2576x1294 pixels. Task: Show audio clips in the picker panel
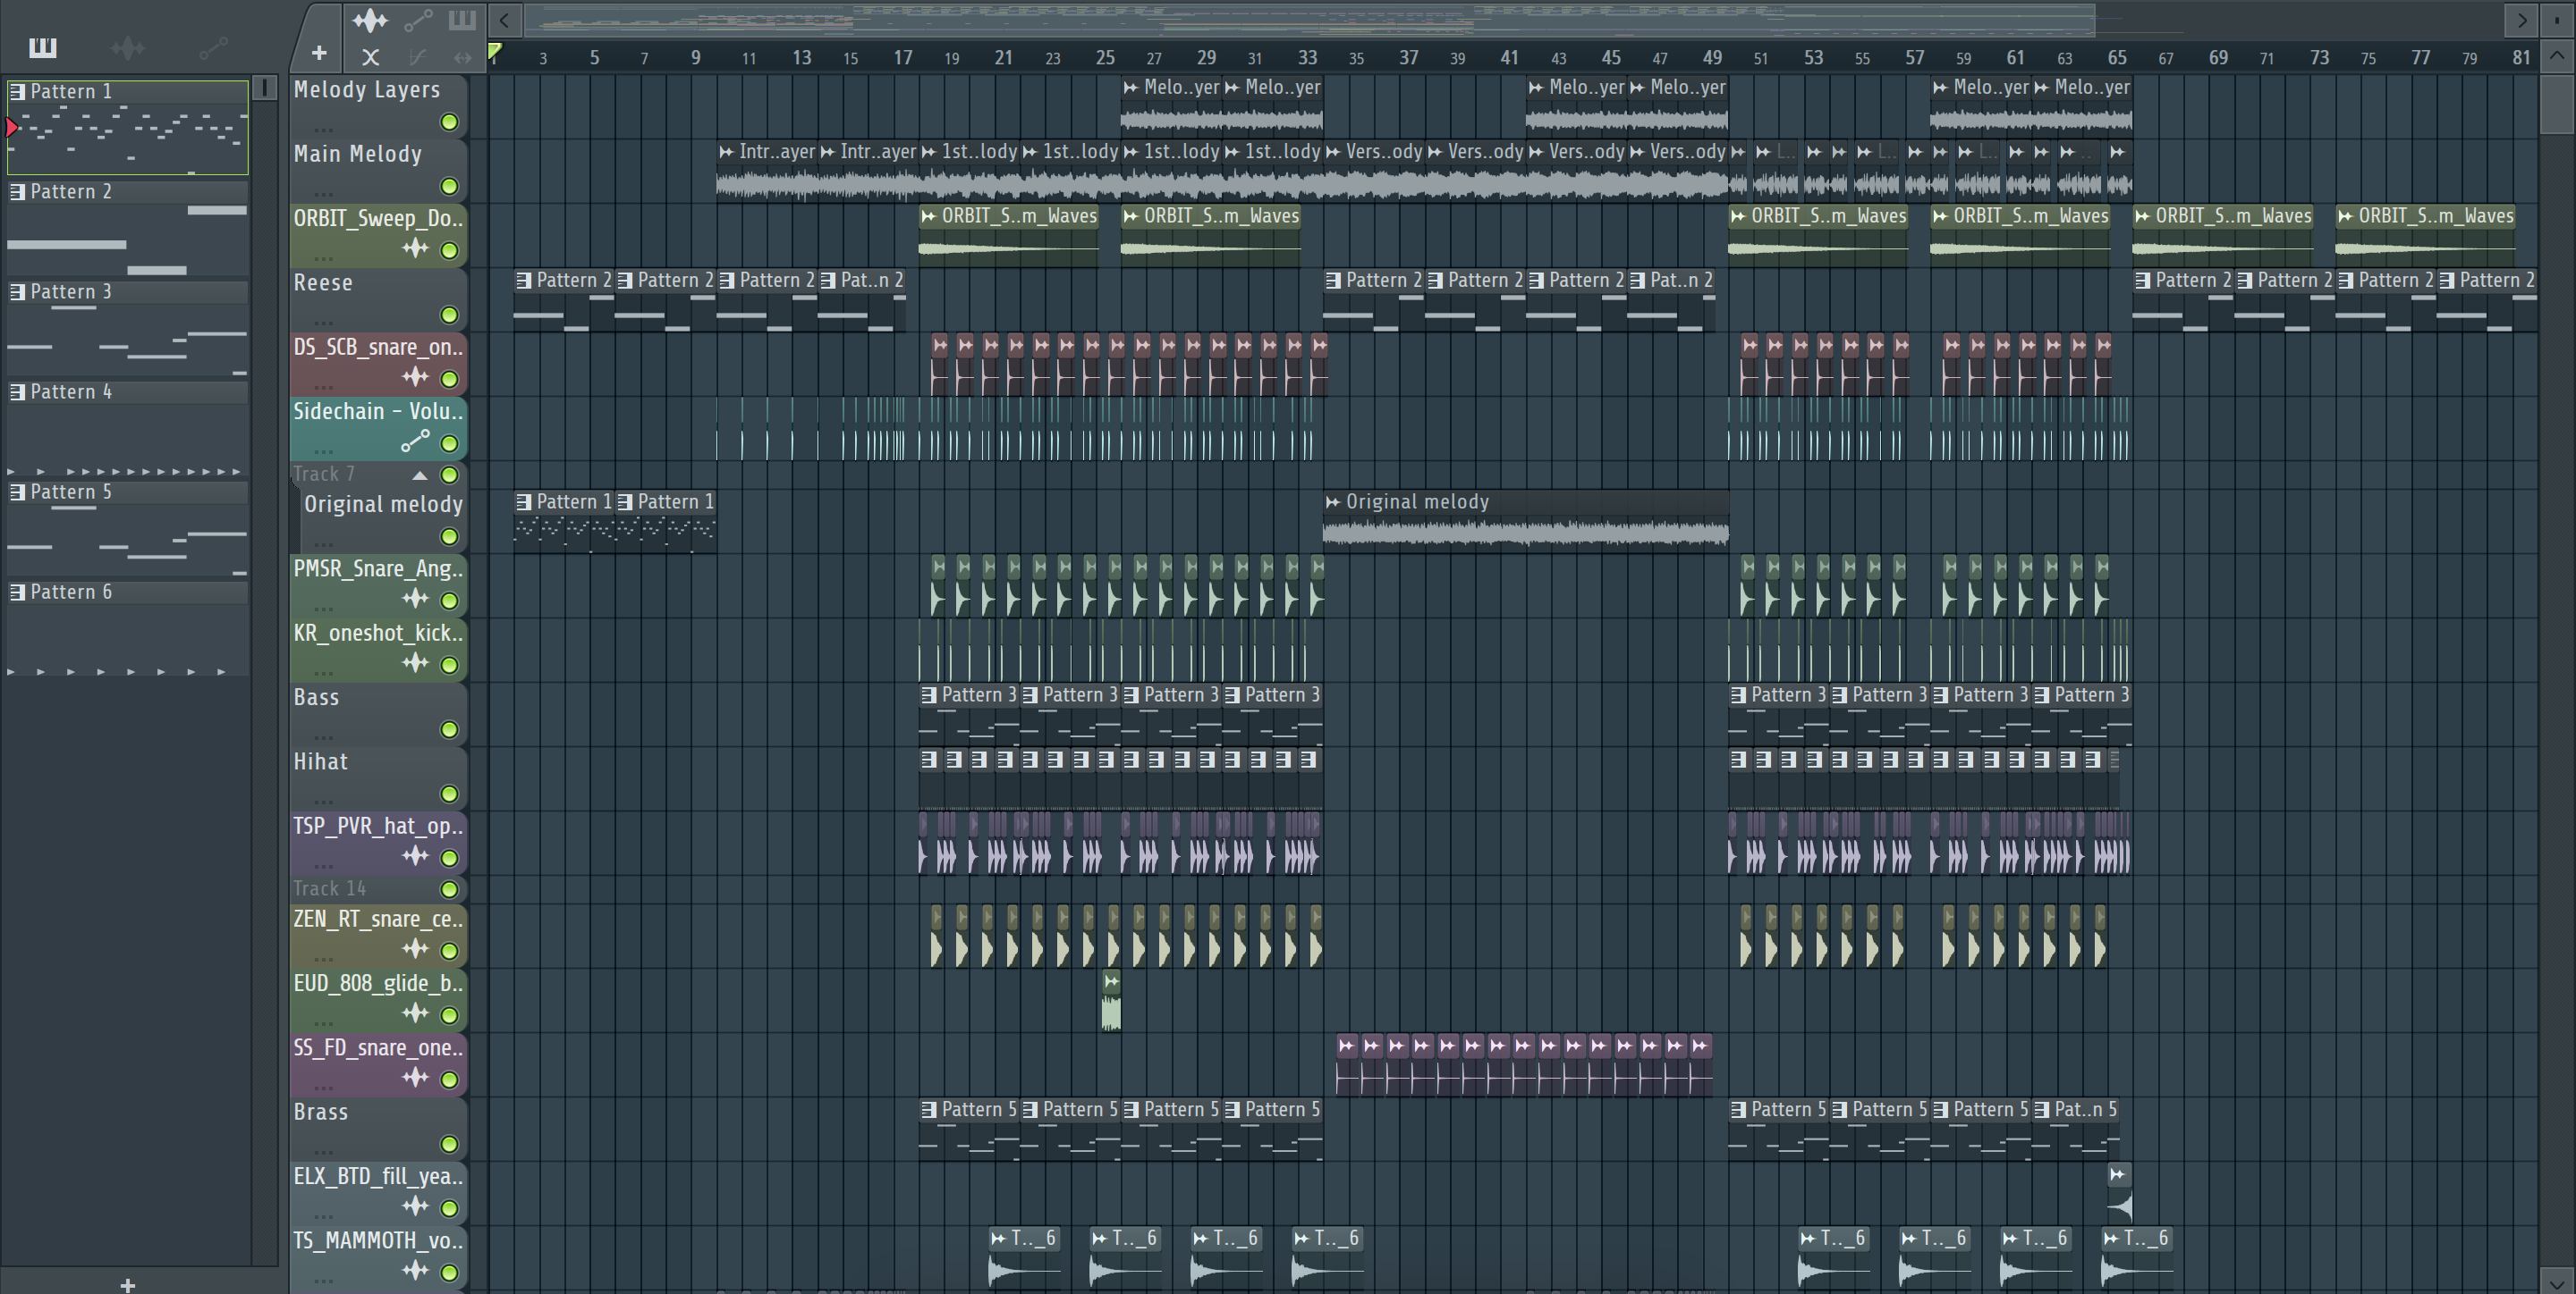coord(128,47)
